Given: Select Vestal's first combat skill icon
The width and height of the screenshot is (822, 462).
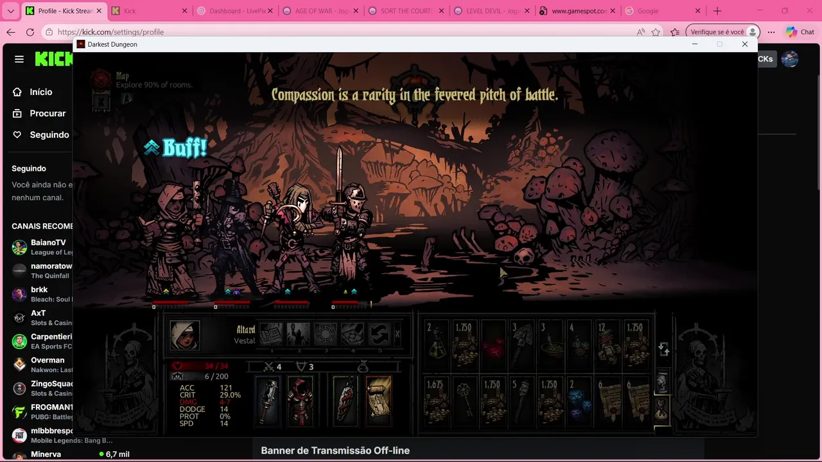Looking at the screenshot, I should tap(271, 334).
